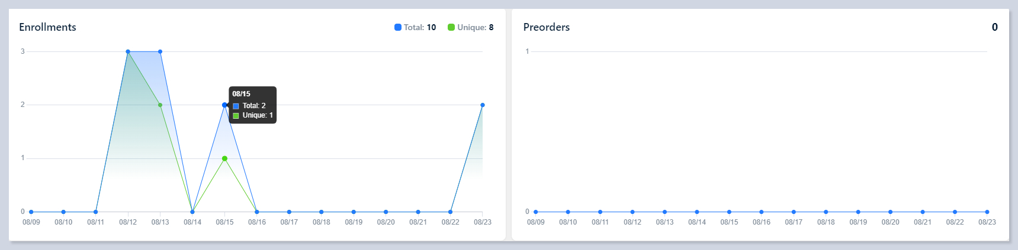Click the blue Total legend color swatch
The width and height of the screenshot is (1018, 250).
click(x=398, y=27)
